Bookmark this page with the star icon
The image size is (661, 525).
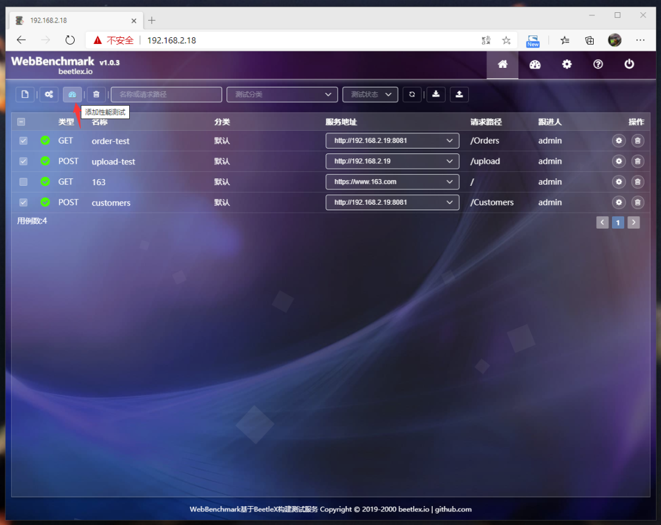(506, 40)
